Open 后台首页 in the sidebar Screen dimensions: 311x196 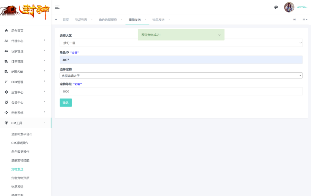pos(17,31)
